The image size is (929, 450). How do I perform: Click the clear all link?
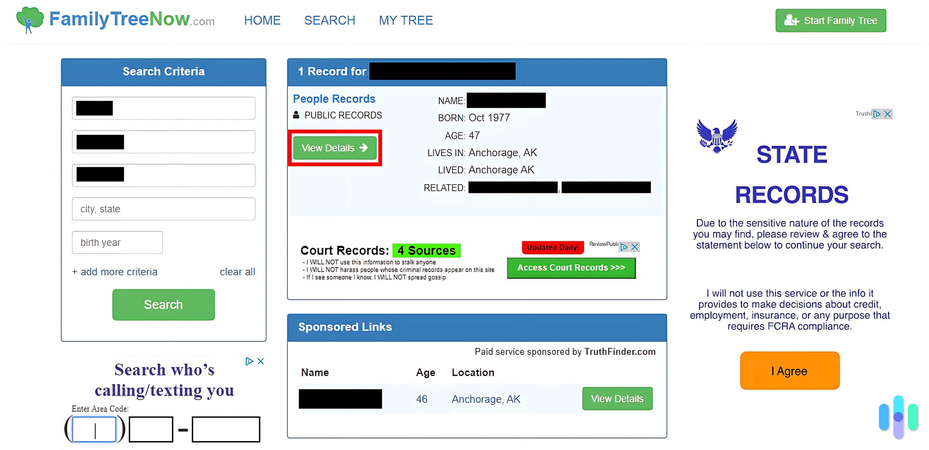pyautogui.click(x=237, y=272)
